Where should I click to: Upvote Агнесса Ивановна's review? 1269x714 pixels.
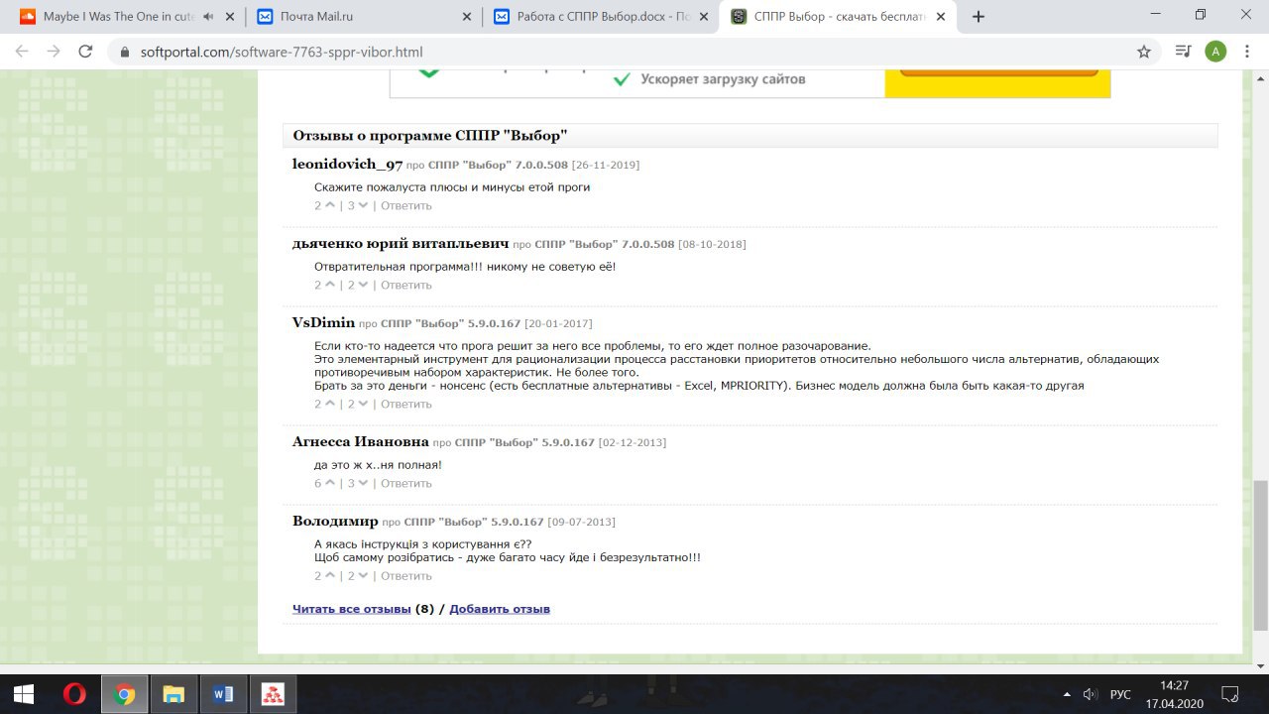pyautogui.click(x=330, y=483)
